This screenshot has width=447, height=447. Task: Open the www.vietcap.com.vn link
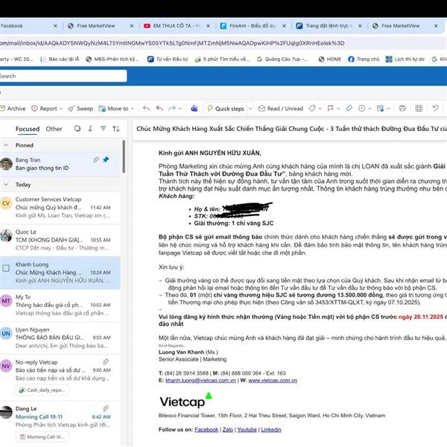[x=273, y=380]
